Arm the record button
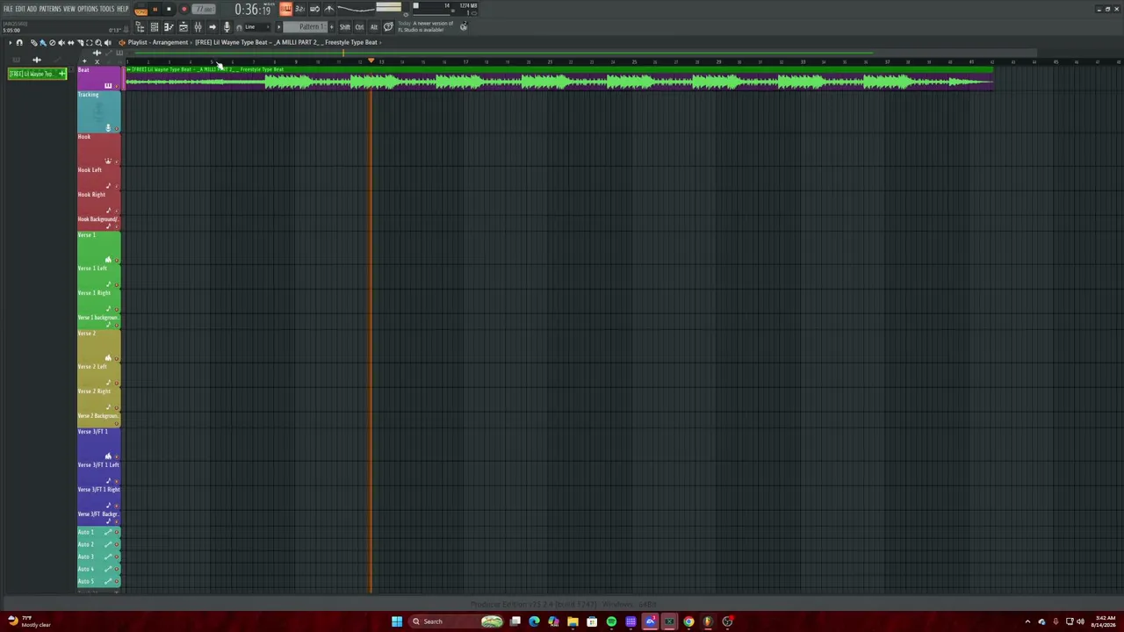Image resolution: width=1124 pixels, height=632 pixels. coord(184,9)
